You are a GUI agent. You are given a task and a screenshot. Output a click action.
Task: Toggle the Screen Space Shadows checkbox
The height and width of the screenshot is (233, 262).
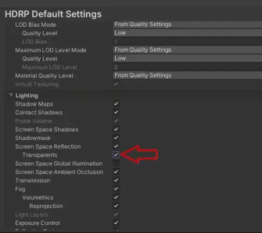pyautogui.click(x=116, y=130)
